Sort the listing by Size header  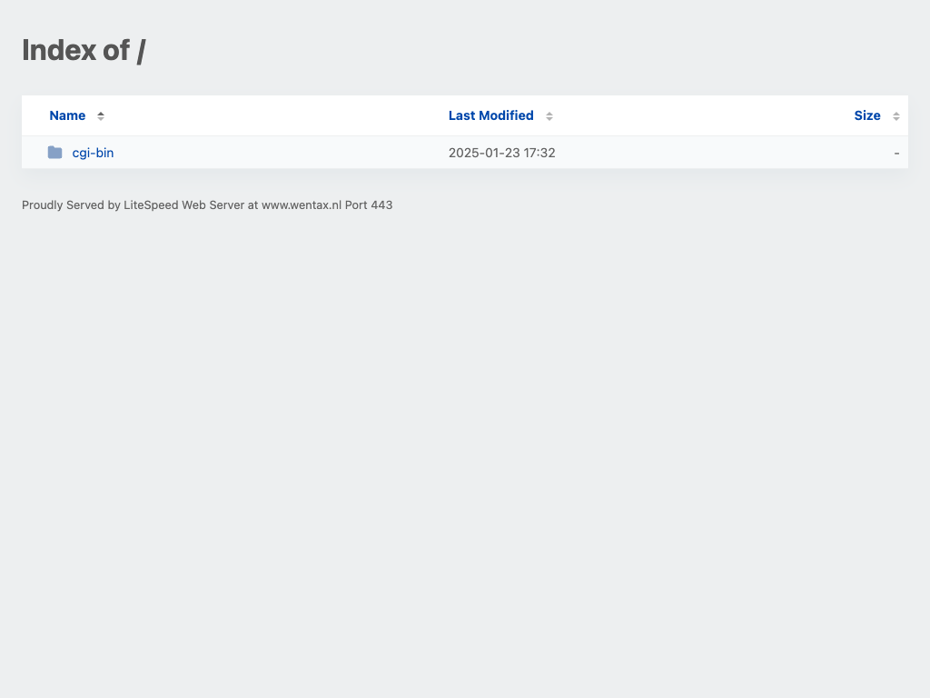click(x=866, y=115)
